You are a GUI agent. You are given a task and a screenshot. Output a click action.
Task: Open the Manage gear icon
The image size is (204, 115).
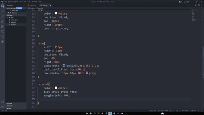pos(3,107)
